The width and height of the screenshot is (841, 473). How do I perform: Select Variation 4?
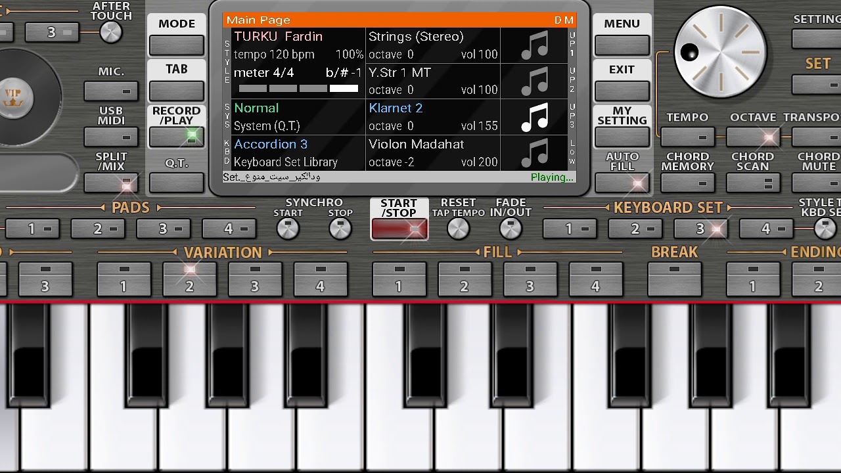click(x=320, y=279)
